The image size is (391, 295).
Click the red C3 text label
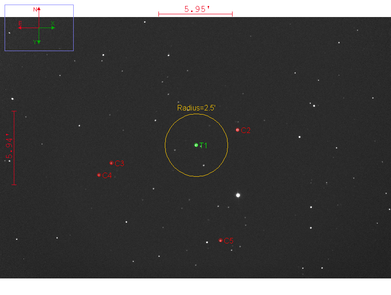119,163
